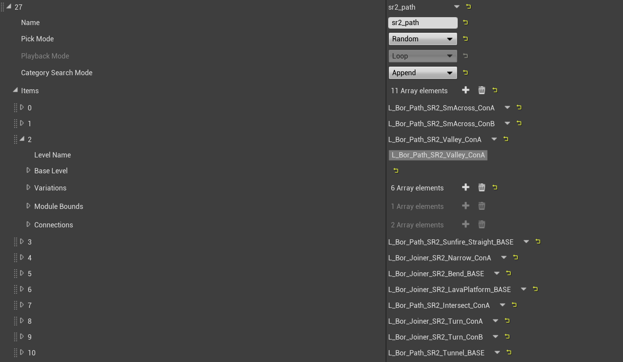Open options arrow for L_Bor_Path_SR2_Sunfire_Straight_BASE
This screenshot has height=362, width=623.
526,241
